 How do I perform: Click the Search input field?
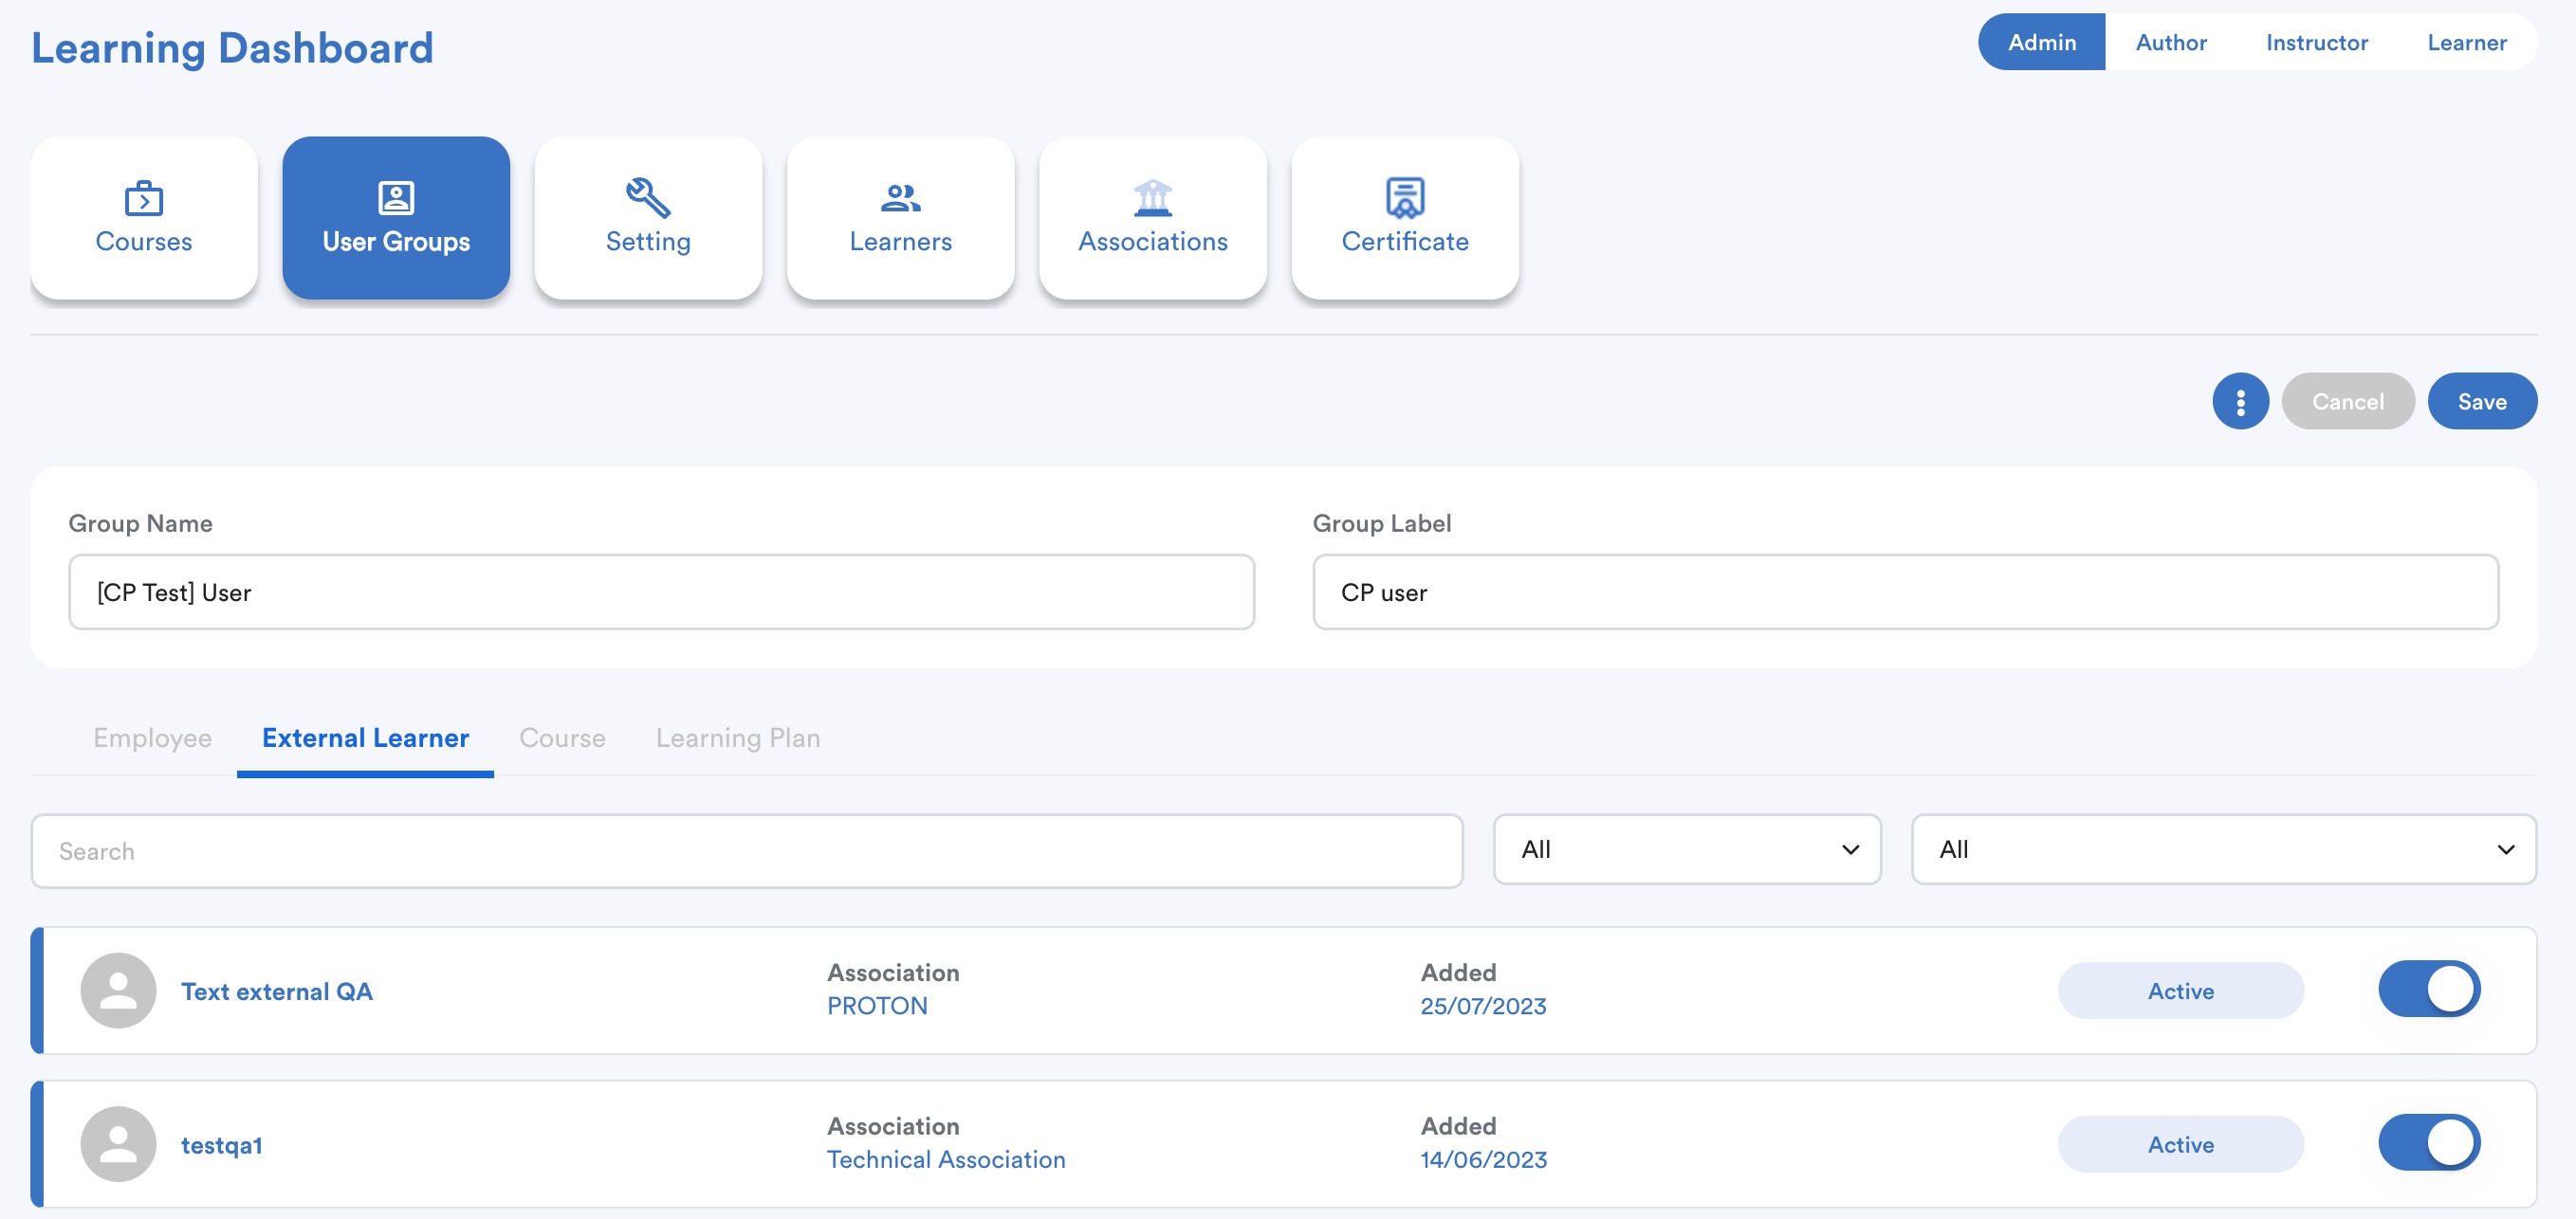tap(746, 851)
